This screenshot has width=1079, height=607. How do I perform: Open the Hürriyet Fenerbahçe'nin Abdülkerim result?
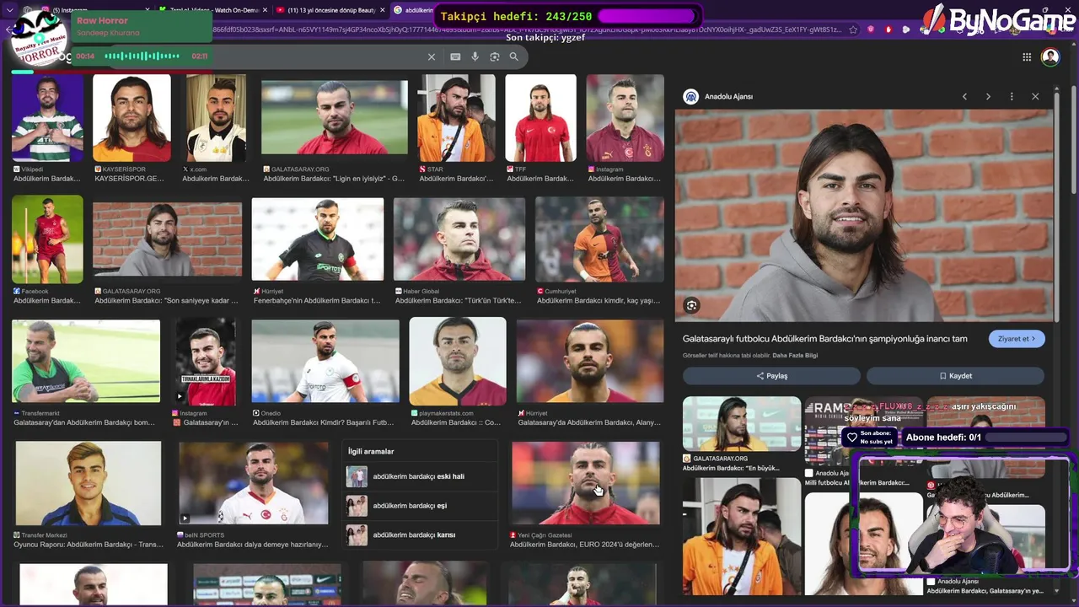(x=318, y=239)
